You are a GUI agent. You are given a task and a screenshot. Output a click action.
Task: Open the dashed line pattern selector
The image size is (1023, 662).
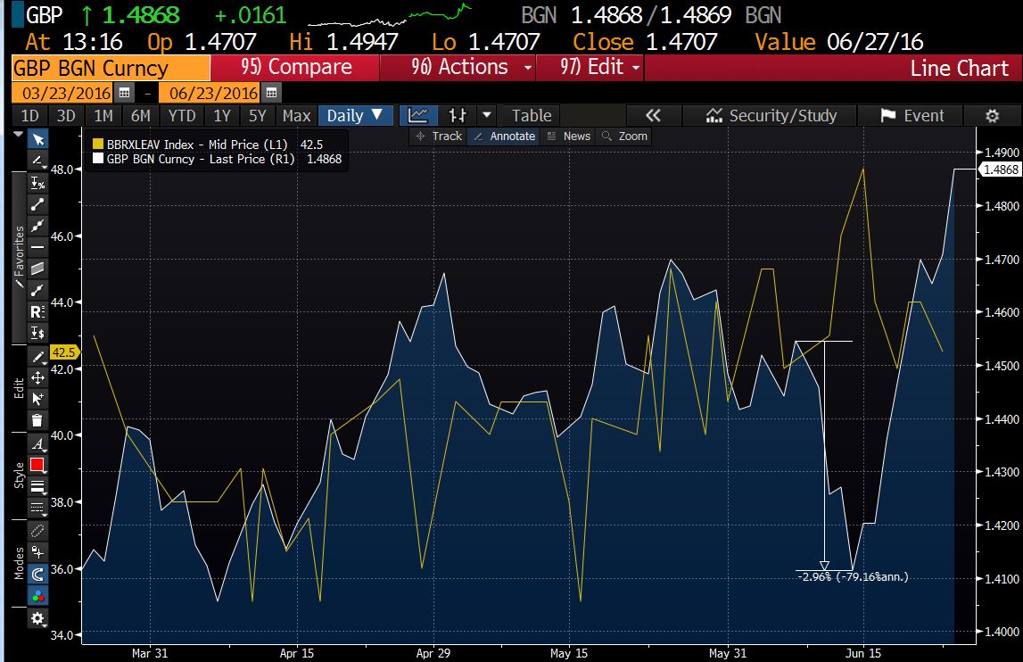point(37,508)
